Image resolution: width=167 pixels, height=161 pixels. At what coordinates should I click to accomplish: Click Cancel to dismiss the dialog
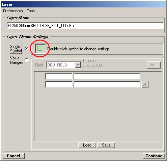point(13,156)
